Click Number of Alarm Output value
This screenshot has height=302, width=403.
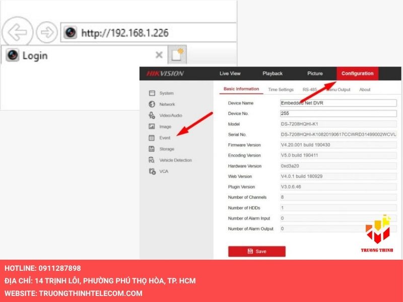tap(338, 229)
